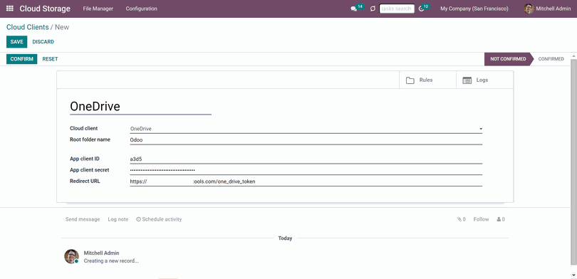The image size is (577, 279).
Task: Click Mitchell Admin avatar in chatter
Action: [x=71, y=256]
